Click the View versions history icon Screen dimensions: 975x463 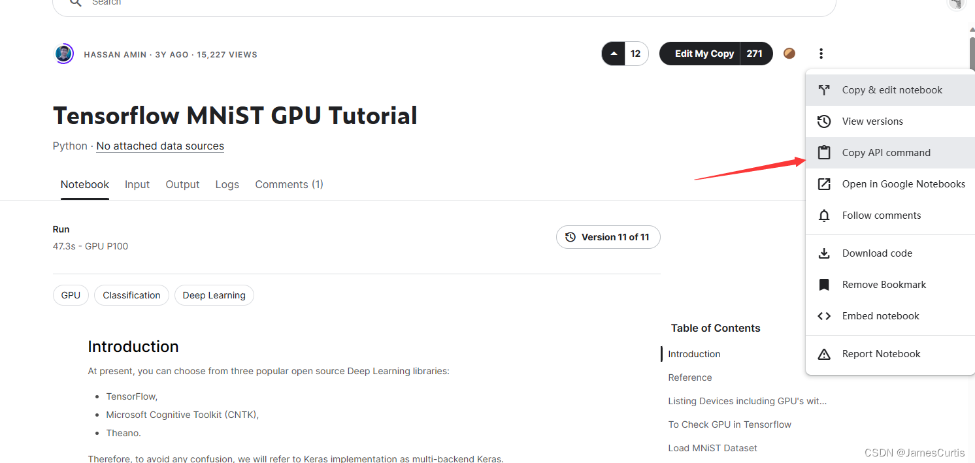[824, 121]
